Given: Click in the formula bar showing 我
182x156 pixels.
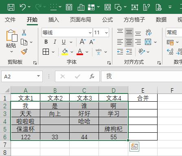Looking at the screenshot, I should pos(142,76).
